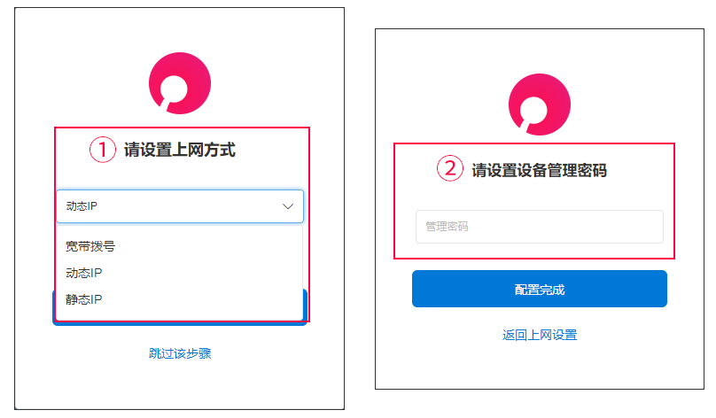The width and height of the screenshot is (716, 418).
Task: Click the pink logo above 请设置上网方式
Action: [x=180, y=83]
